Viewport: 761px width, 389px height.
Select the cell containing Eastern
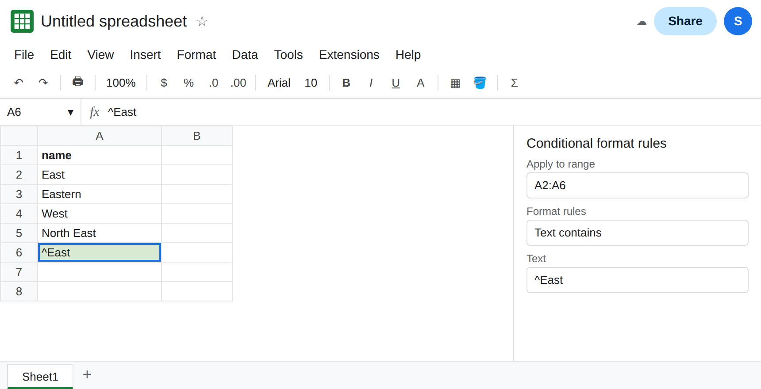point(100,194)
